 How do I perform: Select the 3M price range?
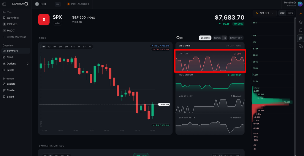61,46
